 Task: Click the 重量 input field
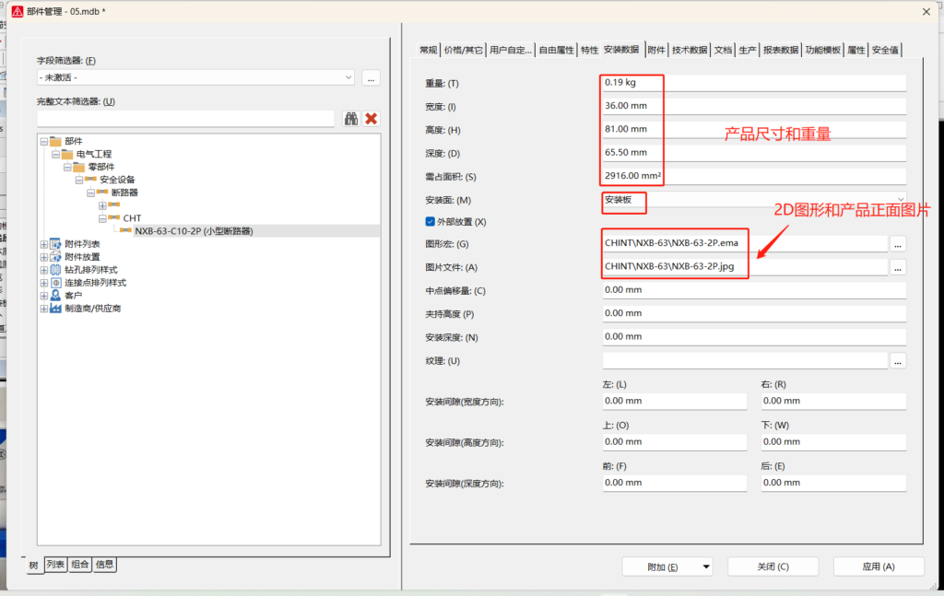pos(754,83)
